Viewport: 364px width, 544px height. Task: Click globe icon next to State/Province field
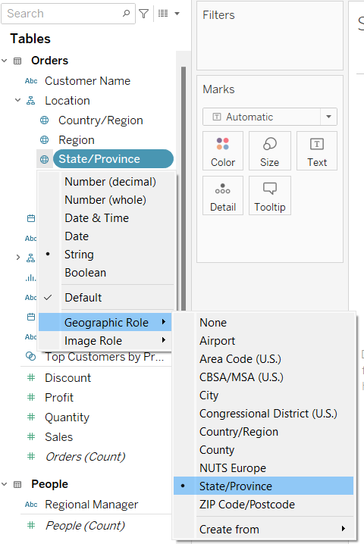45,159
